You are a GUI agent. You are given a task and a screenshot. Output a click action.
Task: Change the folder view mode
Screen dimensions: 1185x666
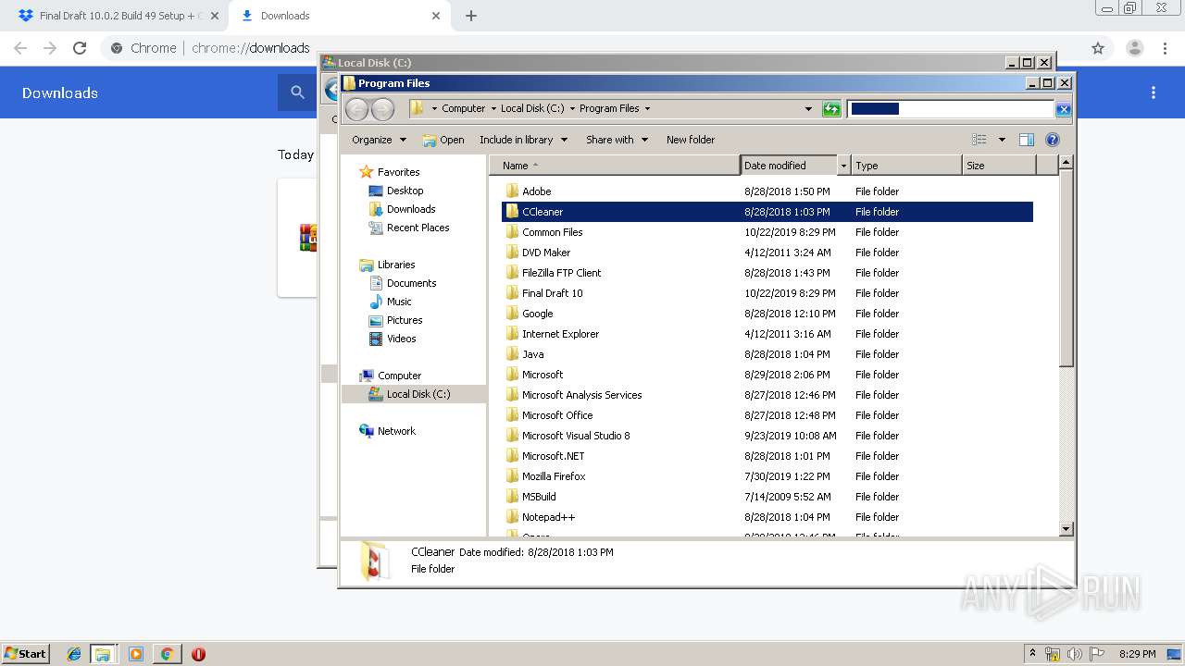coord(979,140)
